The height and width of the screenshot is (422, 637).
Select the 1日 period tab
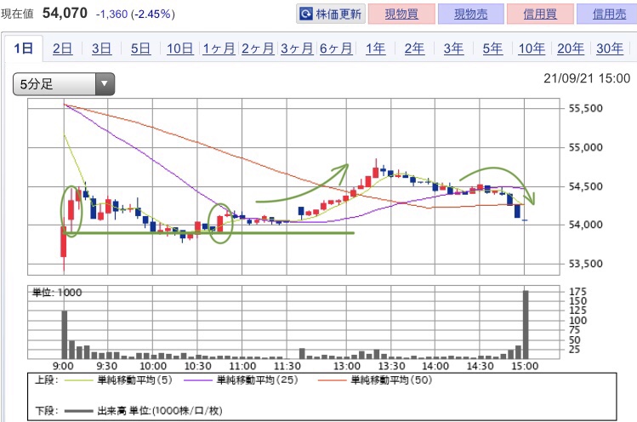click(23, 49)
